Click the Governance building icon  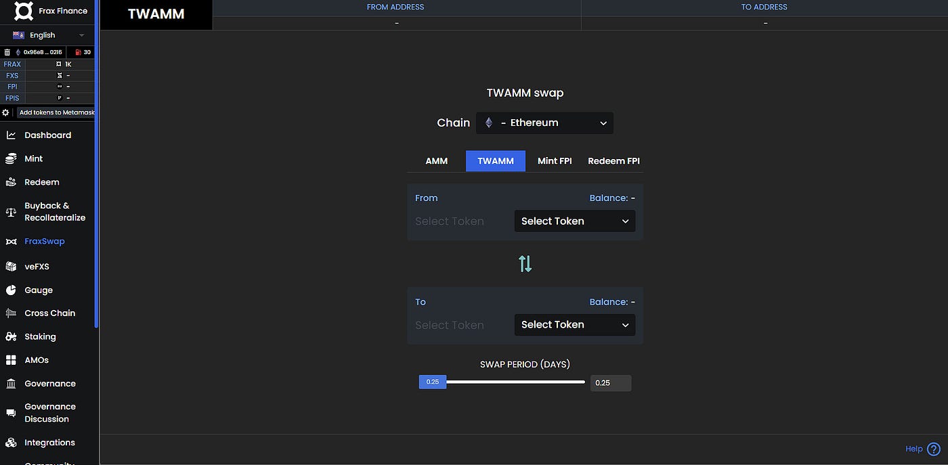(x=11, y=384)
